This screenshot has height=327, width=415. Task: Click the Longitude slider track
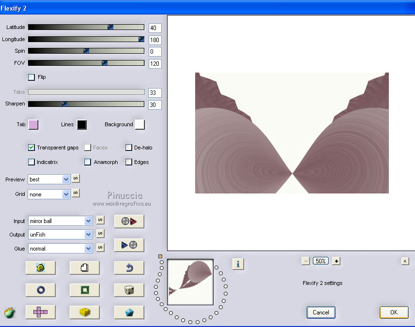coord(86,39)
